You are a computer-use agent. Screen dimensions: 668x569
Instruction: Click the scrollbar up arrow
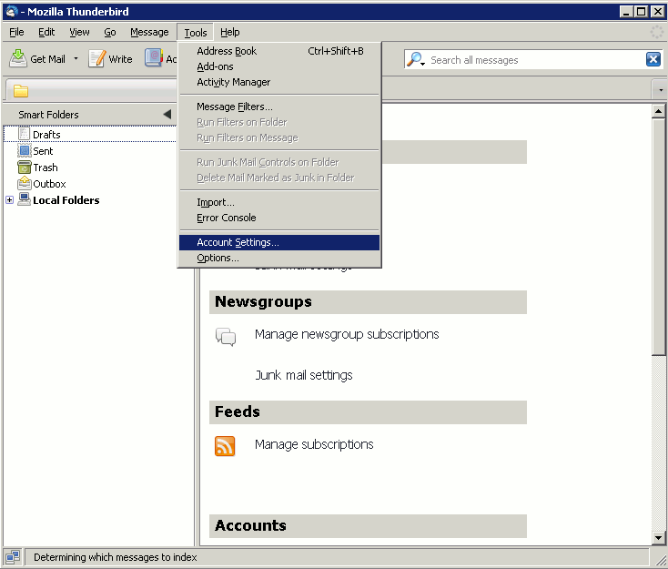(x=658, y=111)
